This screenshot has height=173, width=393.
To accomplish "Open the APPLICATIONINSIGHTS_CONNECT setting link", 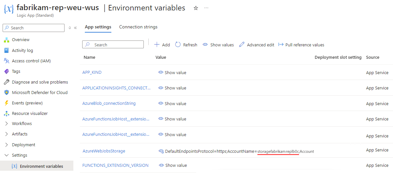I will pos(116,88).
